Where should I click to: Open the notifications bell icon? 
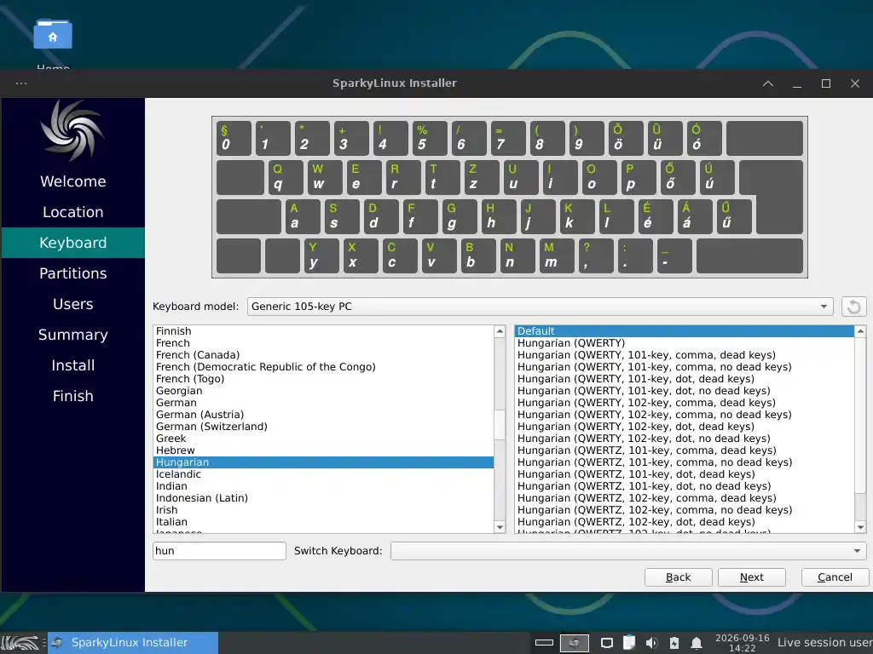pos(696,643)
